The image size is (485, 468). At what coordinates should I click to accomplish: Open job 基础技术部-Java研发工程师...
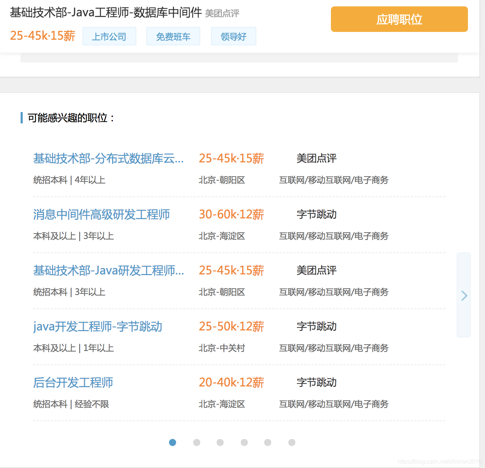[x=109, y=271]
